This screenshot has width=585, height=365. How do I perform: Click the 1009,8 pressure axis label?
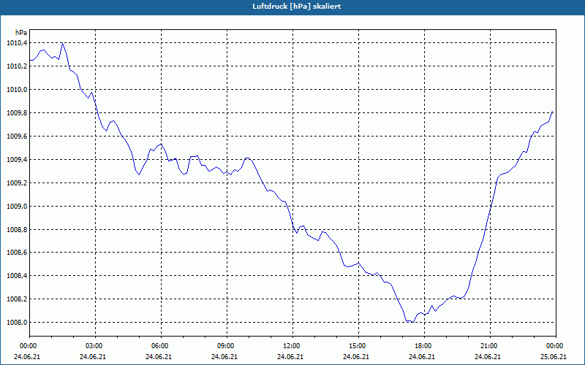click(17, 113)
